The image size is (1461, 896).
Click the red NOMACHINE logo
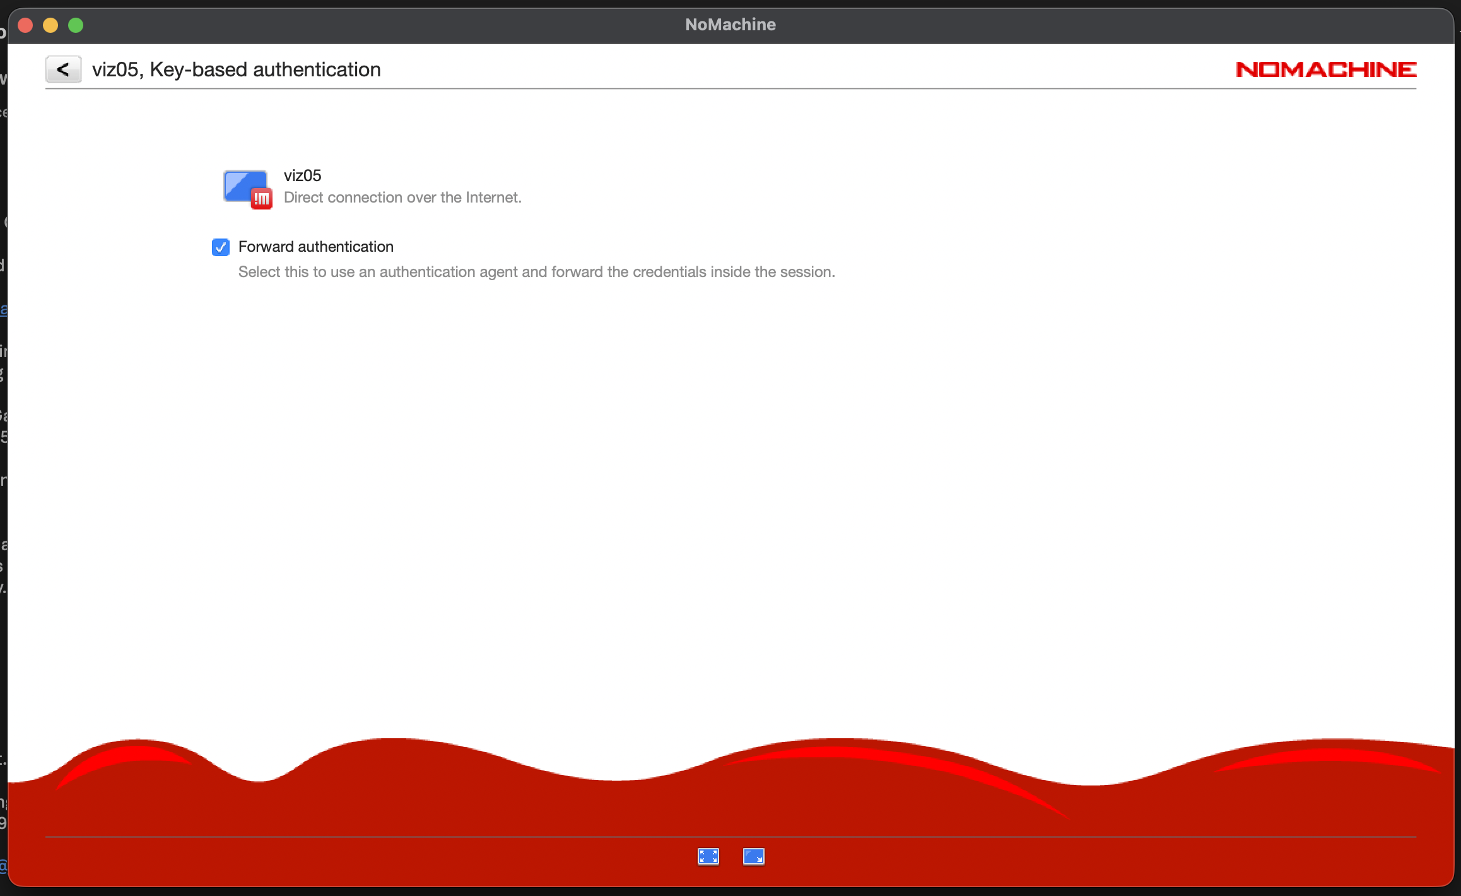[x=1325, y=69]
